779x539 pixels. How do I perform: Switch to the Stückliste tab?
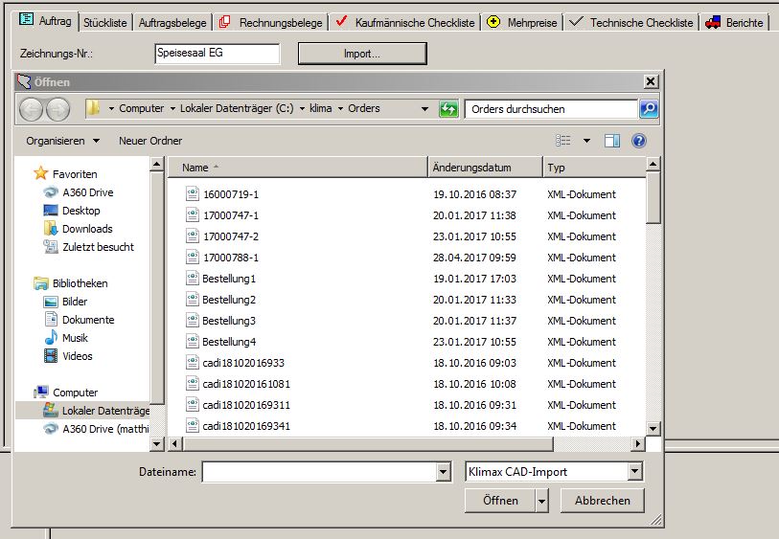point(106,22)
